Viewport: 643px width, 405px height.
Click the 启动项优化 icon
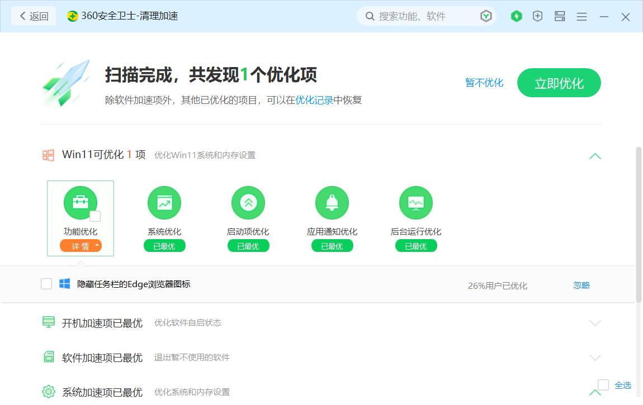click(x=248, y=202)
